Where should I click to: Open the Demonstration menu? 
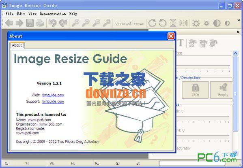click(x=53, y=14)
